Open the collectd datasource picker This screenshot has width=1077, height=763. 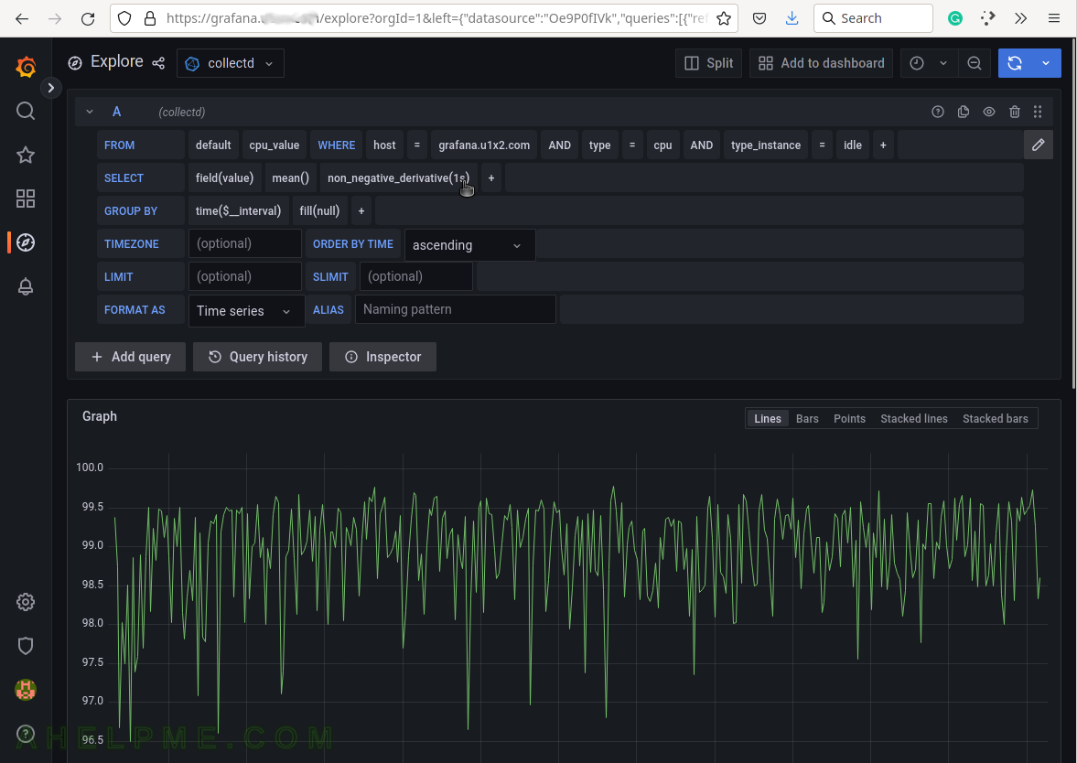coord(230,63)
